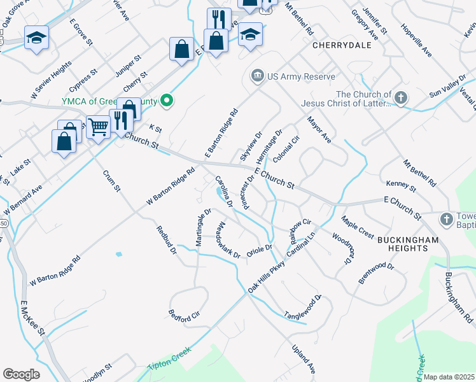Select the graduation cap marker near Cherrydale
The width and height of the screenshot is (476, 382).
pos(251,35)
